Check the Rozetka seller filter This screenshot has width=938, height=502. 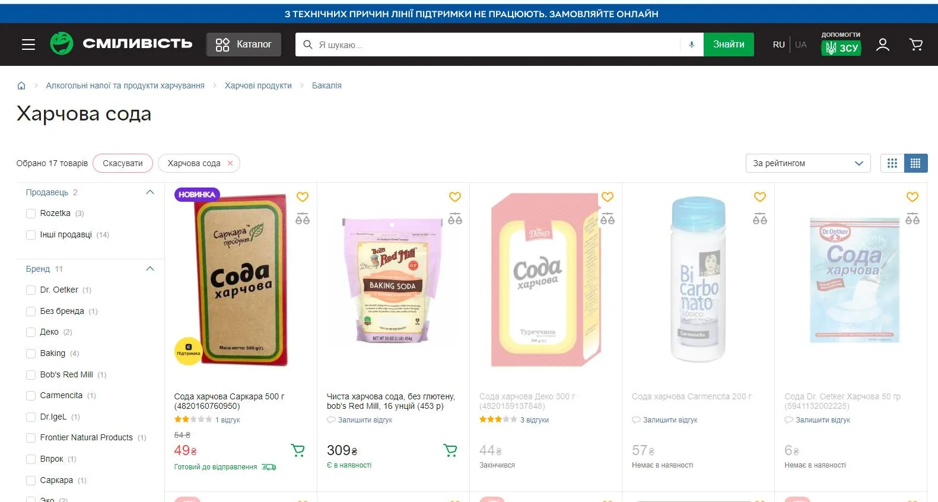point(31,214)
